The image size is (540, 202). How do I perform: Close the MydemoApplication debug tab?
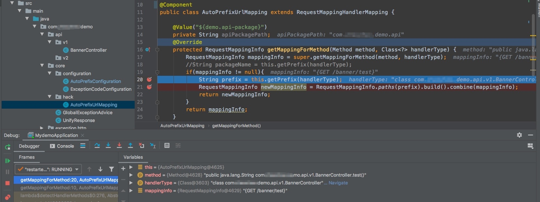pos(82,135)
